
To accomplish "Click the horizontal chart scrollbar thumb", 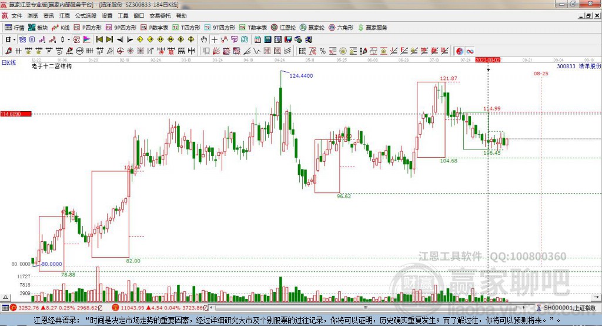I will point(366,308).
